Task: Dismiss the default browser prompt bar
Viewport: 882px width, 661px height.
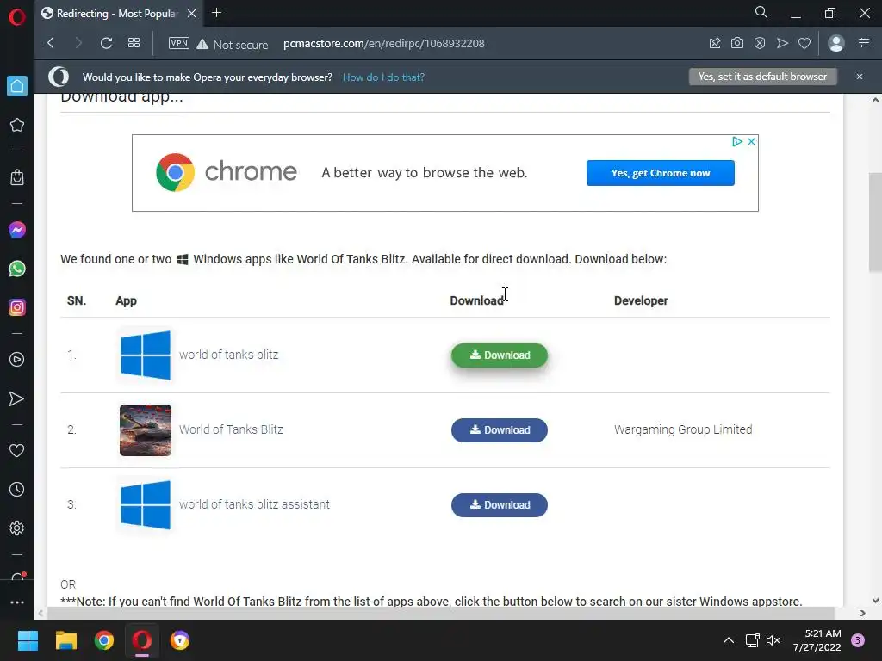Action: [860, 77]
